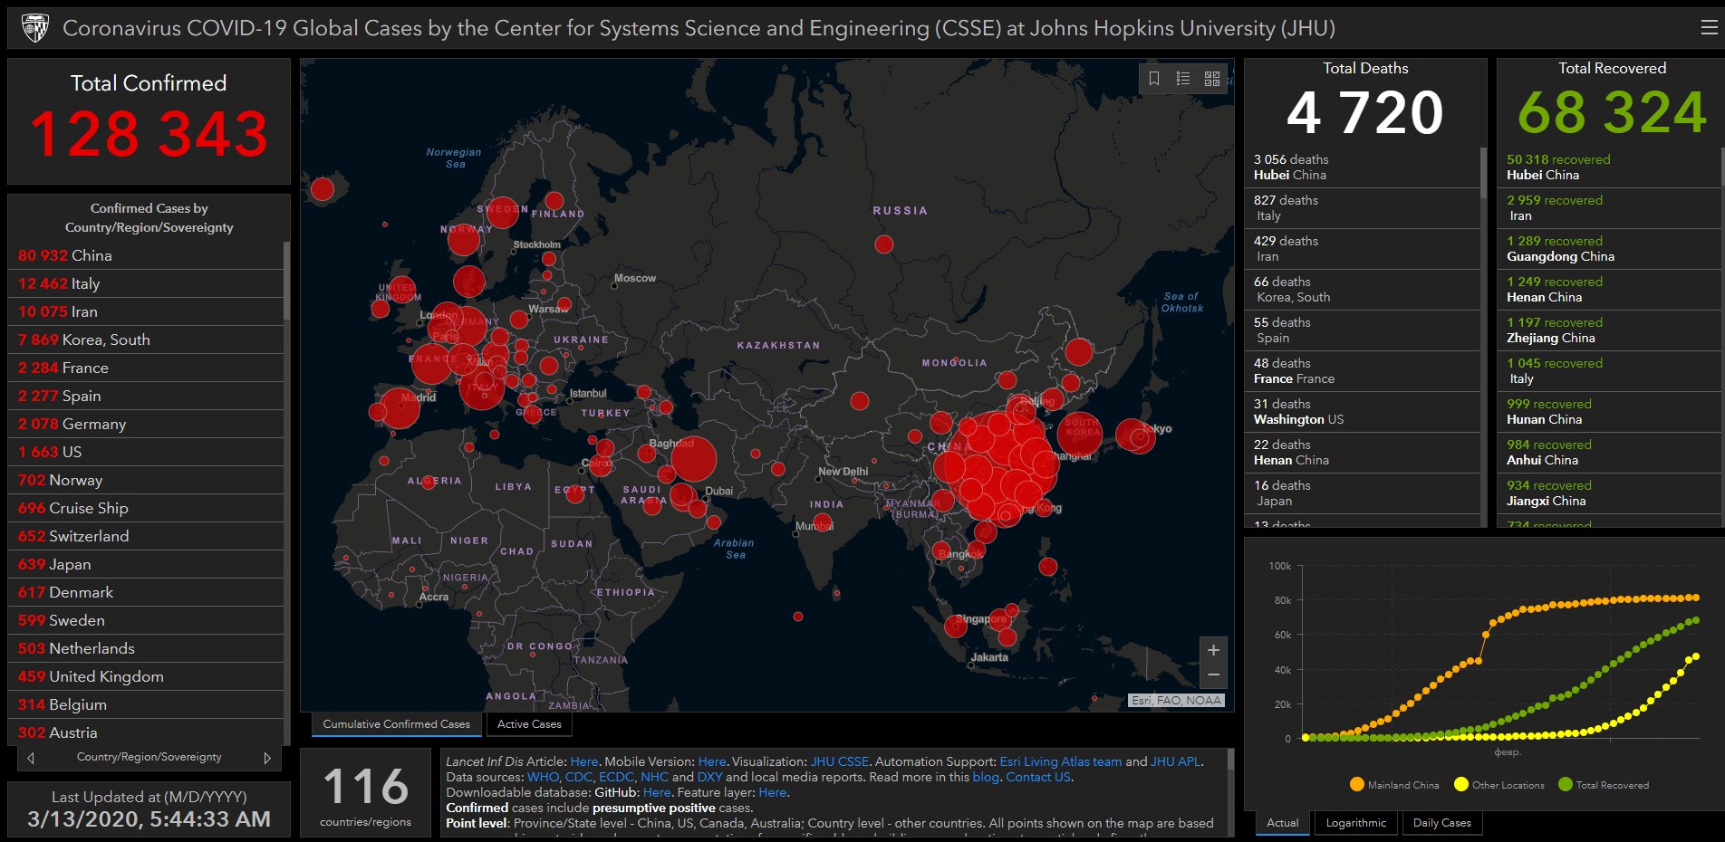Open the basemap gallery grid icon
This screenshot has height=842, width=1725.
point(1211,79)
